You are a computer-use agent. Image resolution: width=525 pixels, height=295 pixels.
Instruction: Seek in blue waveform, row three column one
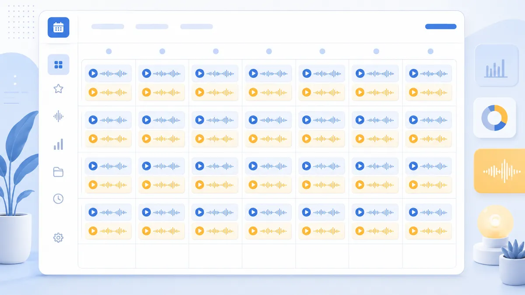coord(114,166)
